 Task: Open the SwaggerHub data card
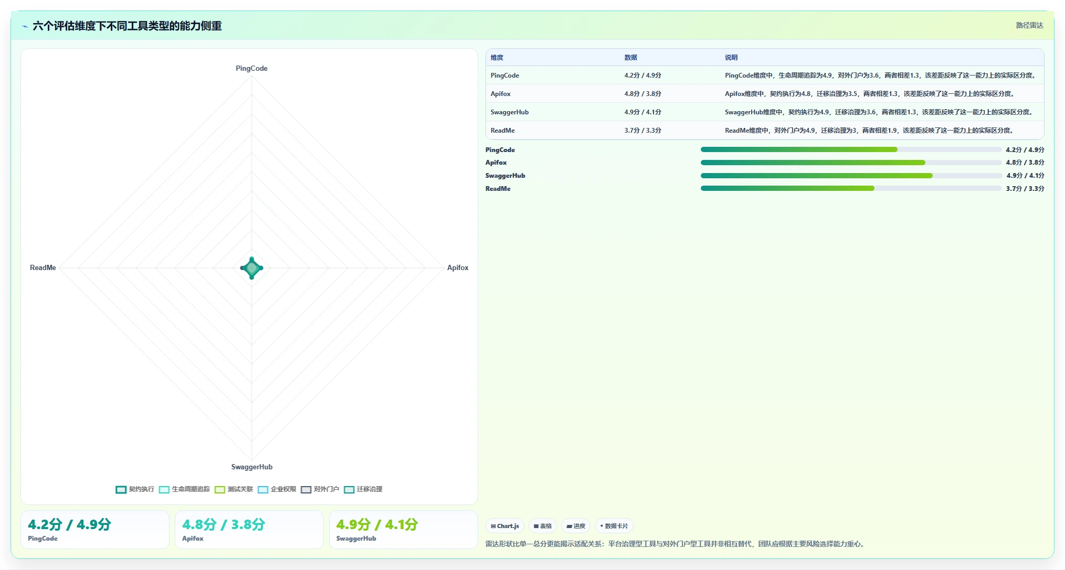(404, 530)
